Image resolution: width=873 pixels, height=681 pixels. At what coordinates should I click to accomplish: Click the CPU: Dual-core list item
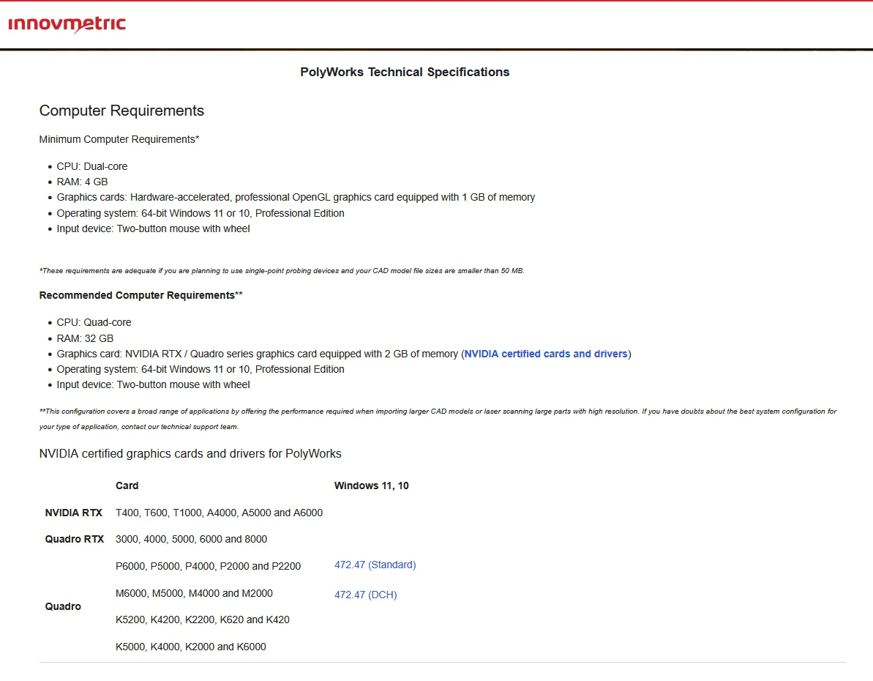click(x=92, y=166)
